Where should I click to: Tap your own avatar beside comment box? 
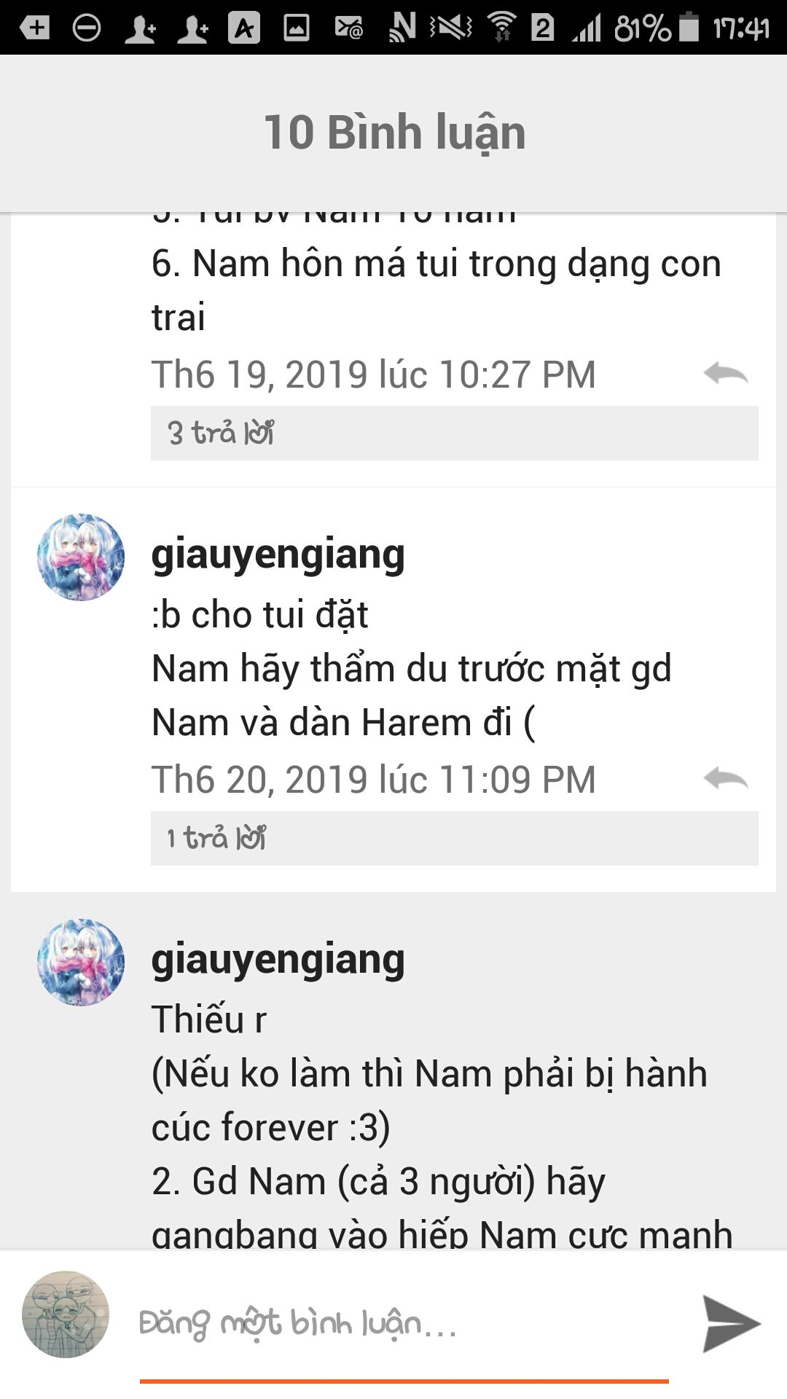(x=66, y=1314)
